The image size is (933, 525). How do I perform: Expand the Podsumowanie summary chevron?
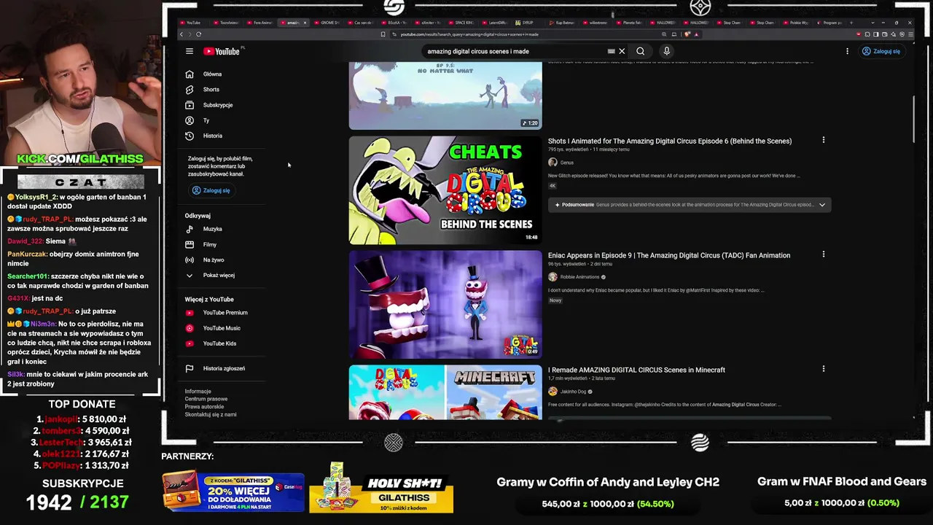pos(822,205)
